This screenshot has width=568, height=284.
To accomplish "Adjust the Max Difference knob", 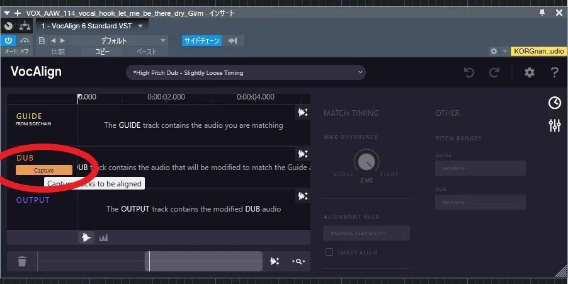I will tap(366, 162).
